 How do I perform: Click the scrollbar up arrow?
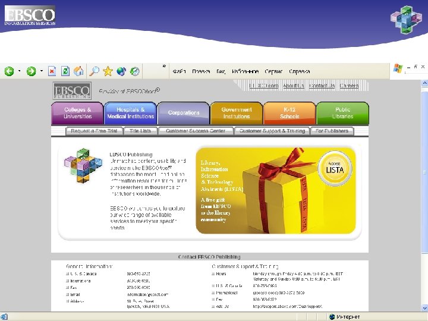click(x=424, y=83)
